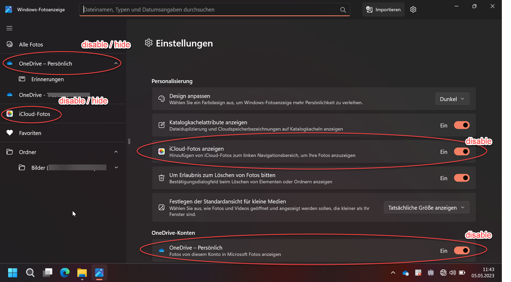Collapse the Ordner section chevron
The height and width of the screenshot is (282, 511).
click(116, 152)
